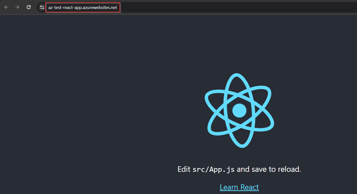This screenshot has width=357, height=194.
Task: Click the 'Edit src/App.js and save to reload.' text
Action: [x=239, y=169]
